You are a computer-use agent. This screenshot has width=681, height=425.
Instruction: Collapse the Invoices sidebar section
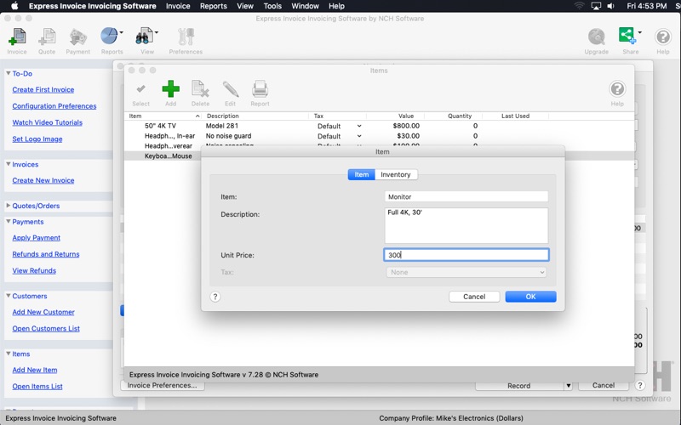click(9, 164)
